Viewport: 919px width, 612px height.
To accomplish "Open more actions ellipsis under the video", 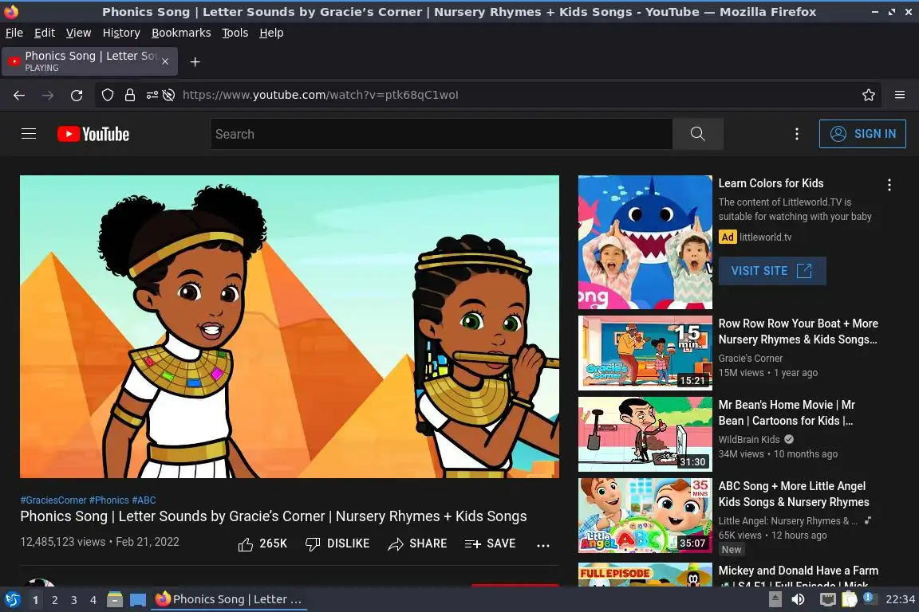I will point(543,544).
